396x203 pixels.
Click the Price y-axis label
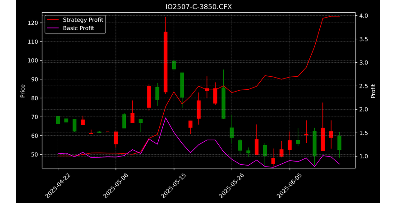click(23, 91)
